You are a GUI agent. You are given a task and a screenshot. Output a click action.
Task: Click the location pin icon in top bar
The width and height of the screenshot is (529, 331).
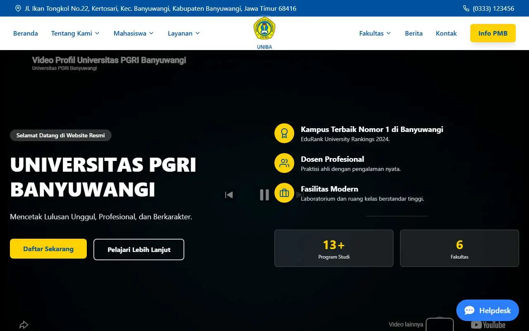click(x=18, y=8)
